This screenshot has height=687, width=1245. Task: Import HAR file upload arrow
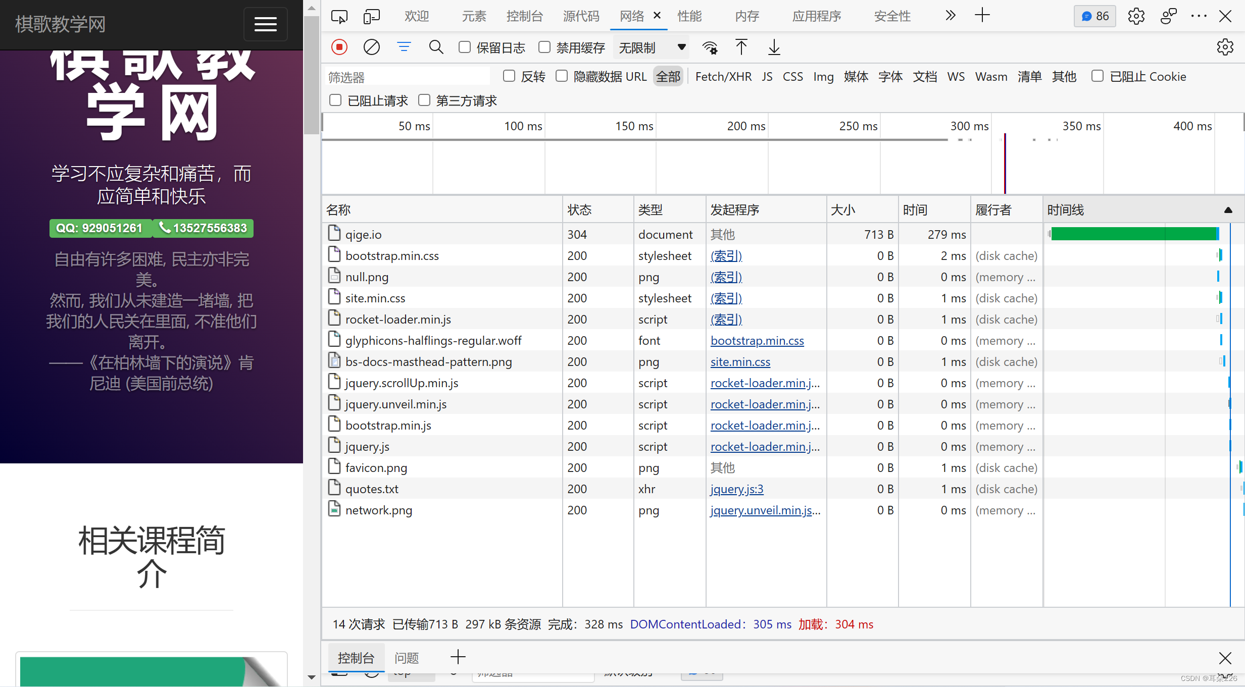pos(741,47)
